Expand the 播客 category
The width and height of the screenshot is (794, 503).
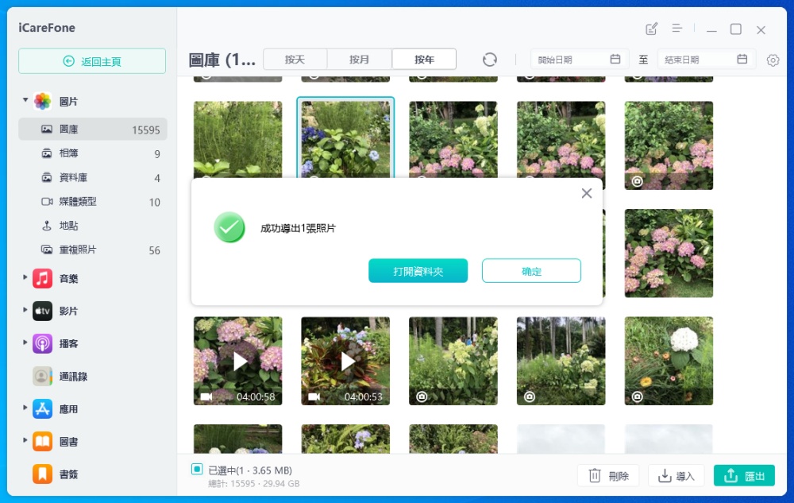pyautogui.click(x=25, y=342)
